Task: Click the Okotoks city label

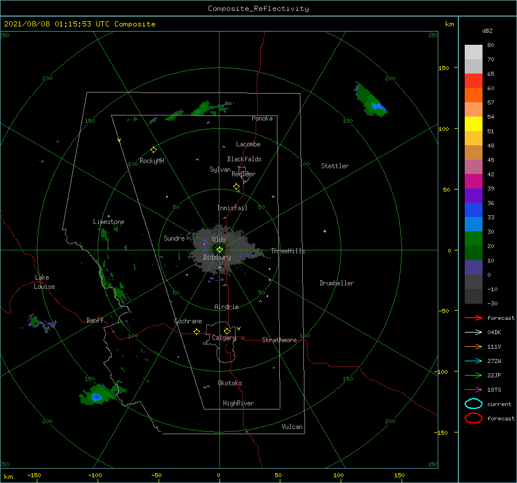Action: 230,383
